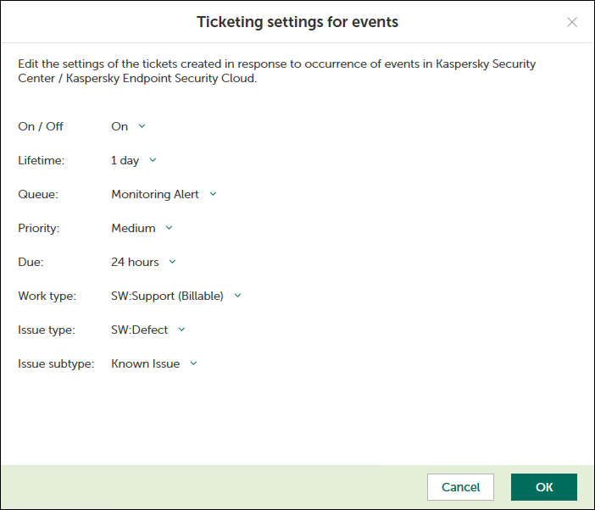The image size is (595, 510).
Task: Click the chevron beside Medium priority
Action: tap(169, 228)
